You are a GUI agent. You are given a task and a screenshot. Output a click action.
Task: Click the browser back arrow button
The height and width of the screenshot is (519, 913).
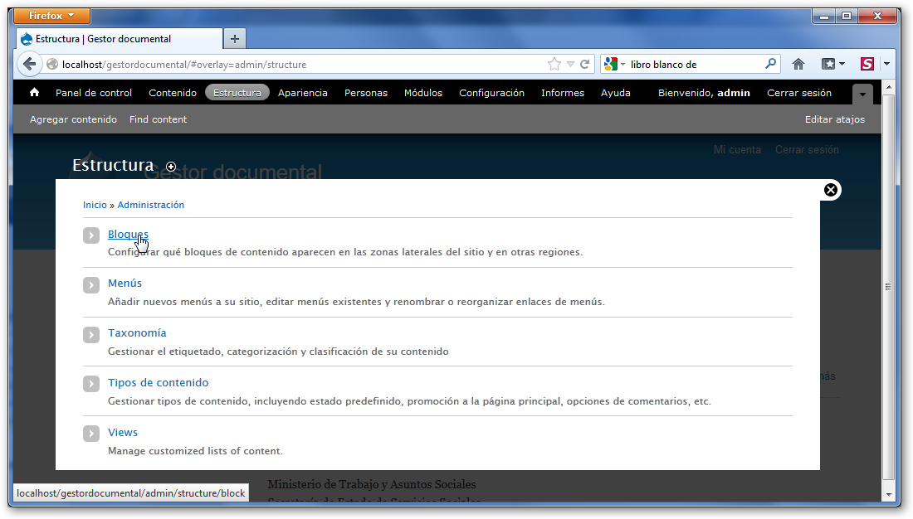click(x=30, y=64)
